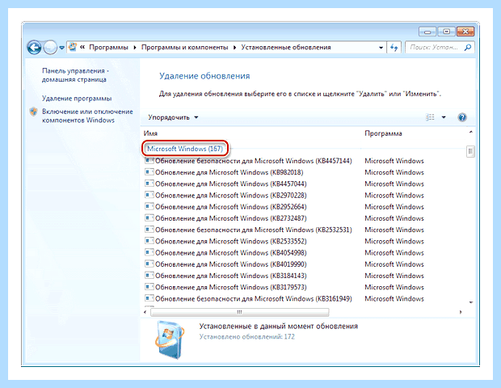The width and height of the screenshot is (501, 388).
Task: Click the icon of update KB4457144
Action: click(149, 160)
